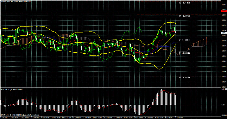This screenshot has width=227, height=119.
Task: Click the 21 Jun 00:00 time label
Action: pyautogui.click(x=108, y=118)
